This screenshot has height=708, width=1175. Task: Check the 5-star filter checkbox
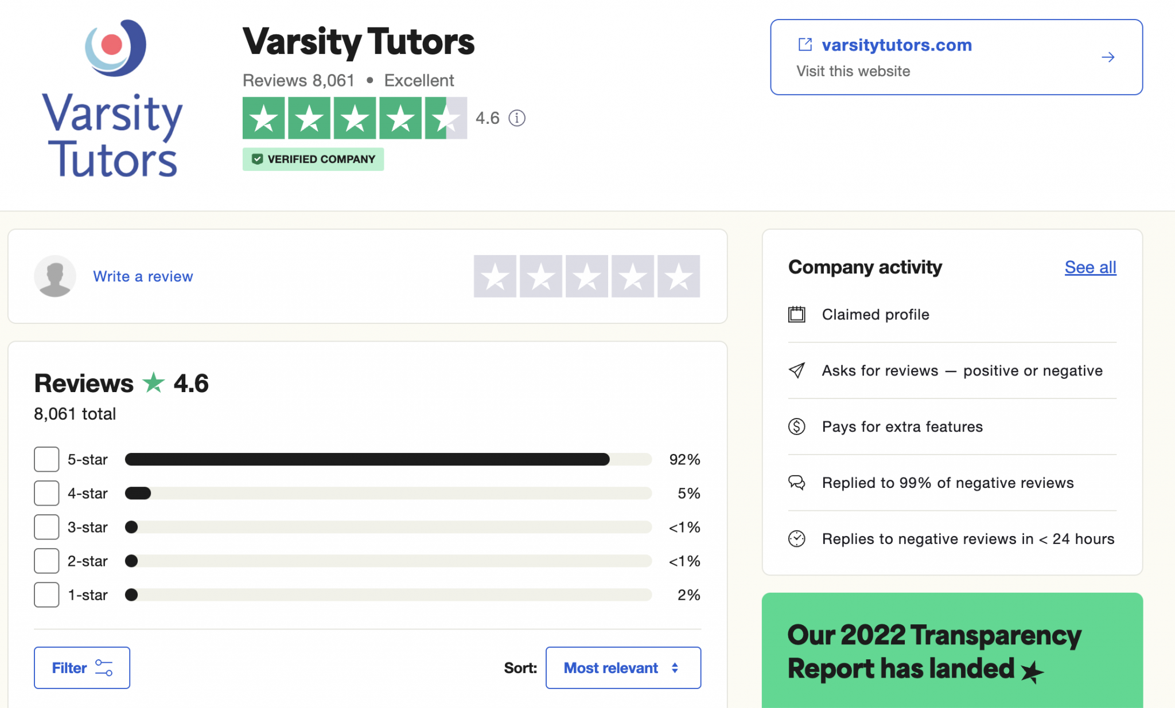[x=46, y=459]
